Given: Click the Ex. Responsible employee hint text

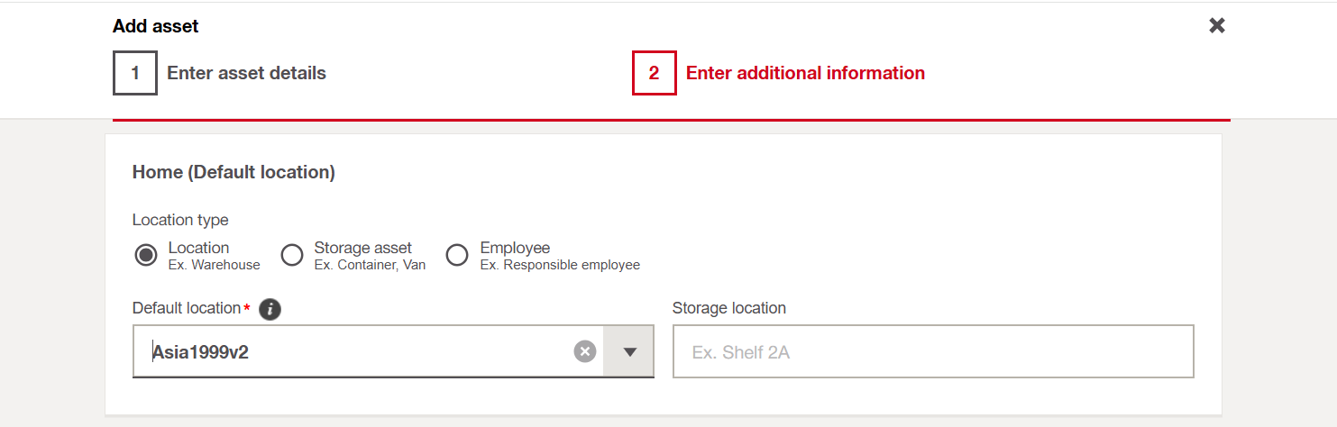Looking at the screenshot, I should (x=559, y=265).
